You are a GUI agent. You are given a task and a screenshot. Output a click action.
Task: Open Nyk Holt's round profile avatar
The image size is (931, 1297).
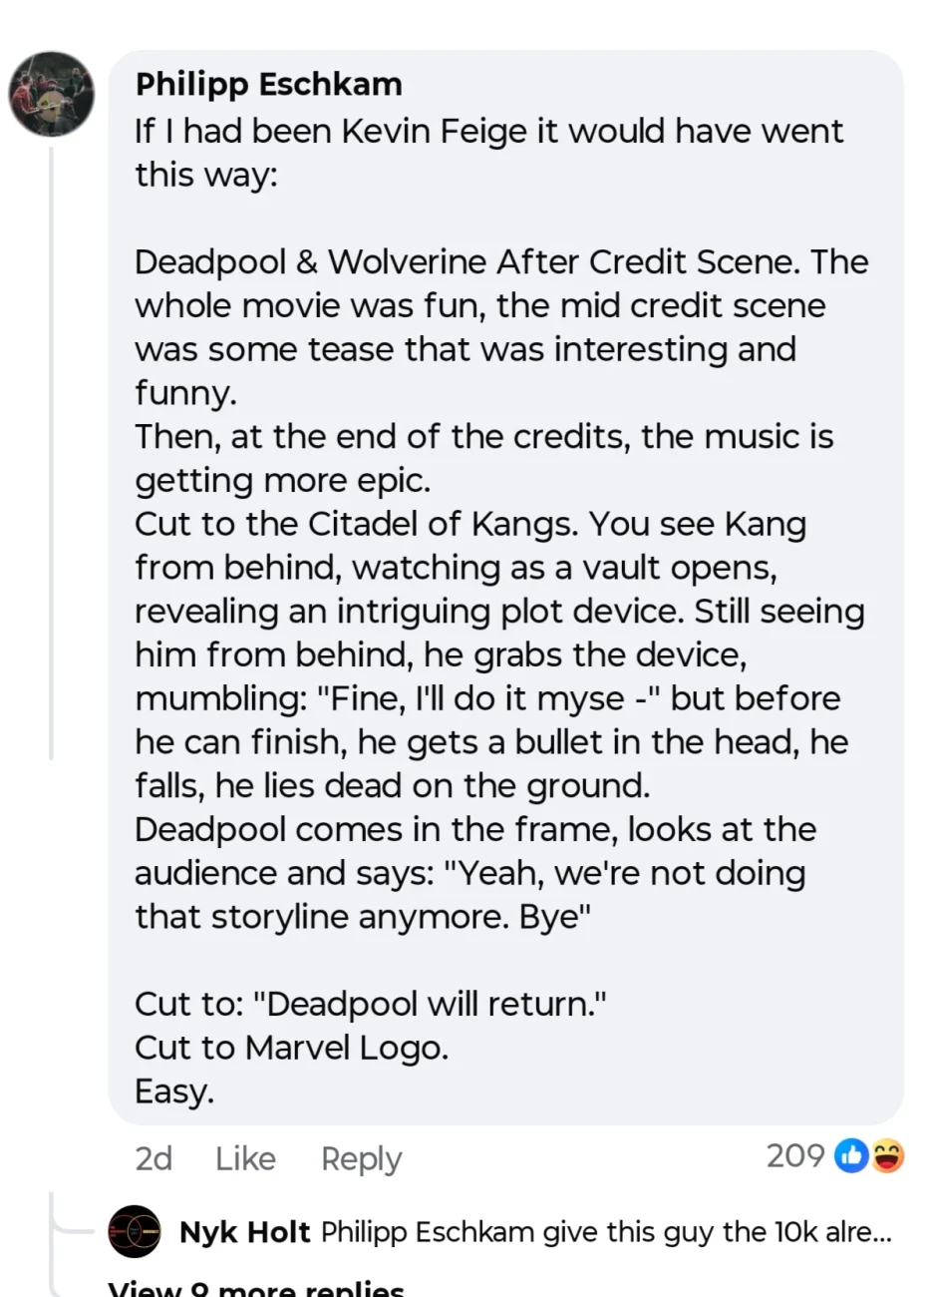134,1232
